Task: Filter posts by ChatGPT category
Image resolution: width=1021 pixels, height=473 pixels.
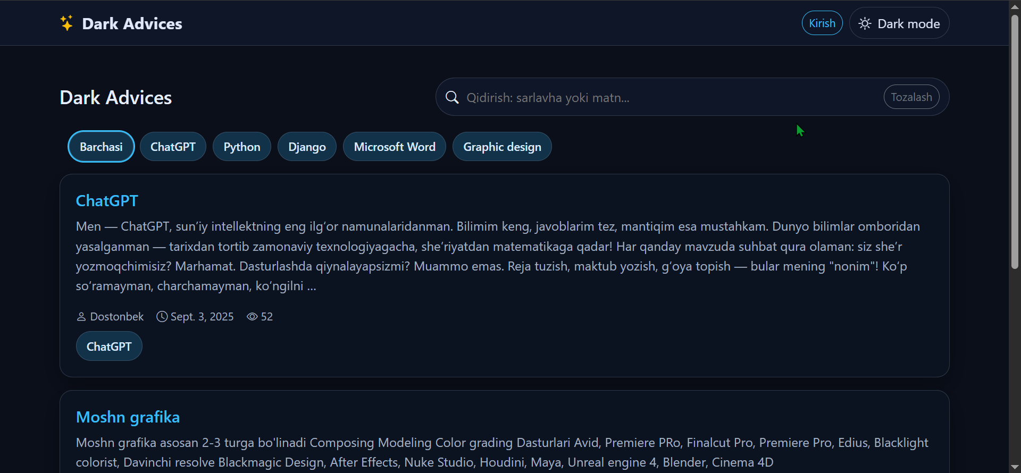Action: [x=173, y=147]
